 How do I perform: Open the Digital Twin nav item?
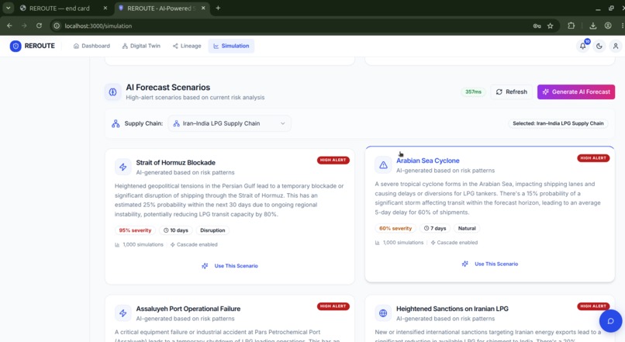tap(141, 46)
